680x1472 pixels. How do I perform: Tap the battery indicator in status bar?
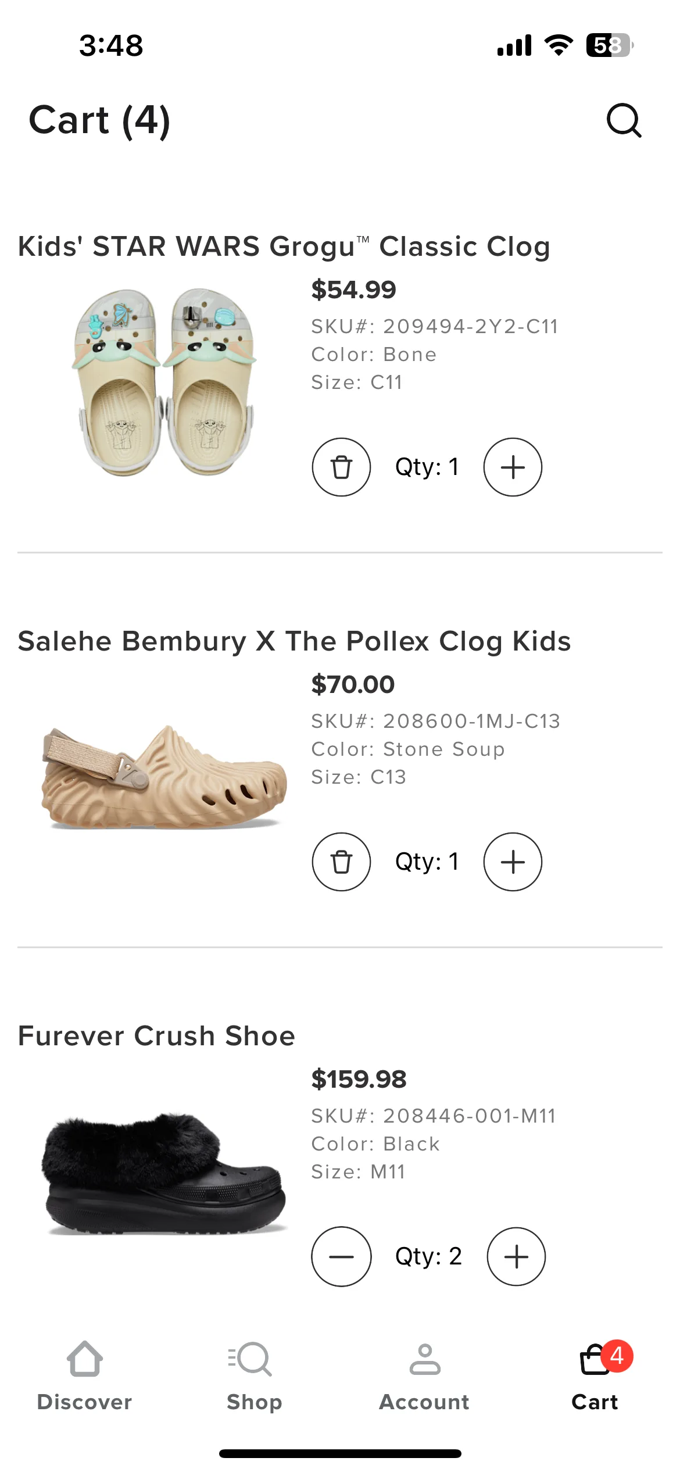pos(610,45)
